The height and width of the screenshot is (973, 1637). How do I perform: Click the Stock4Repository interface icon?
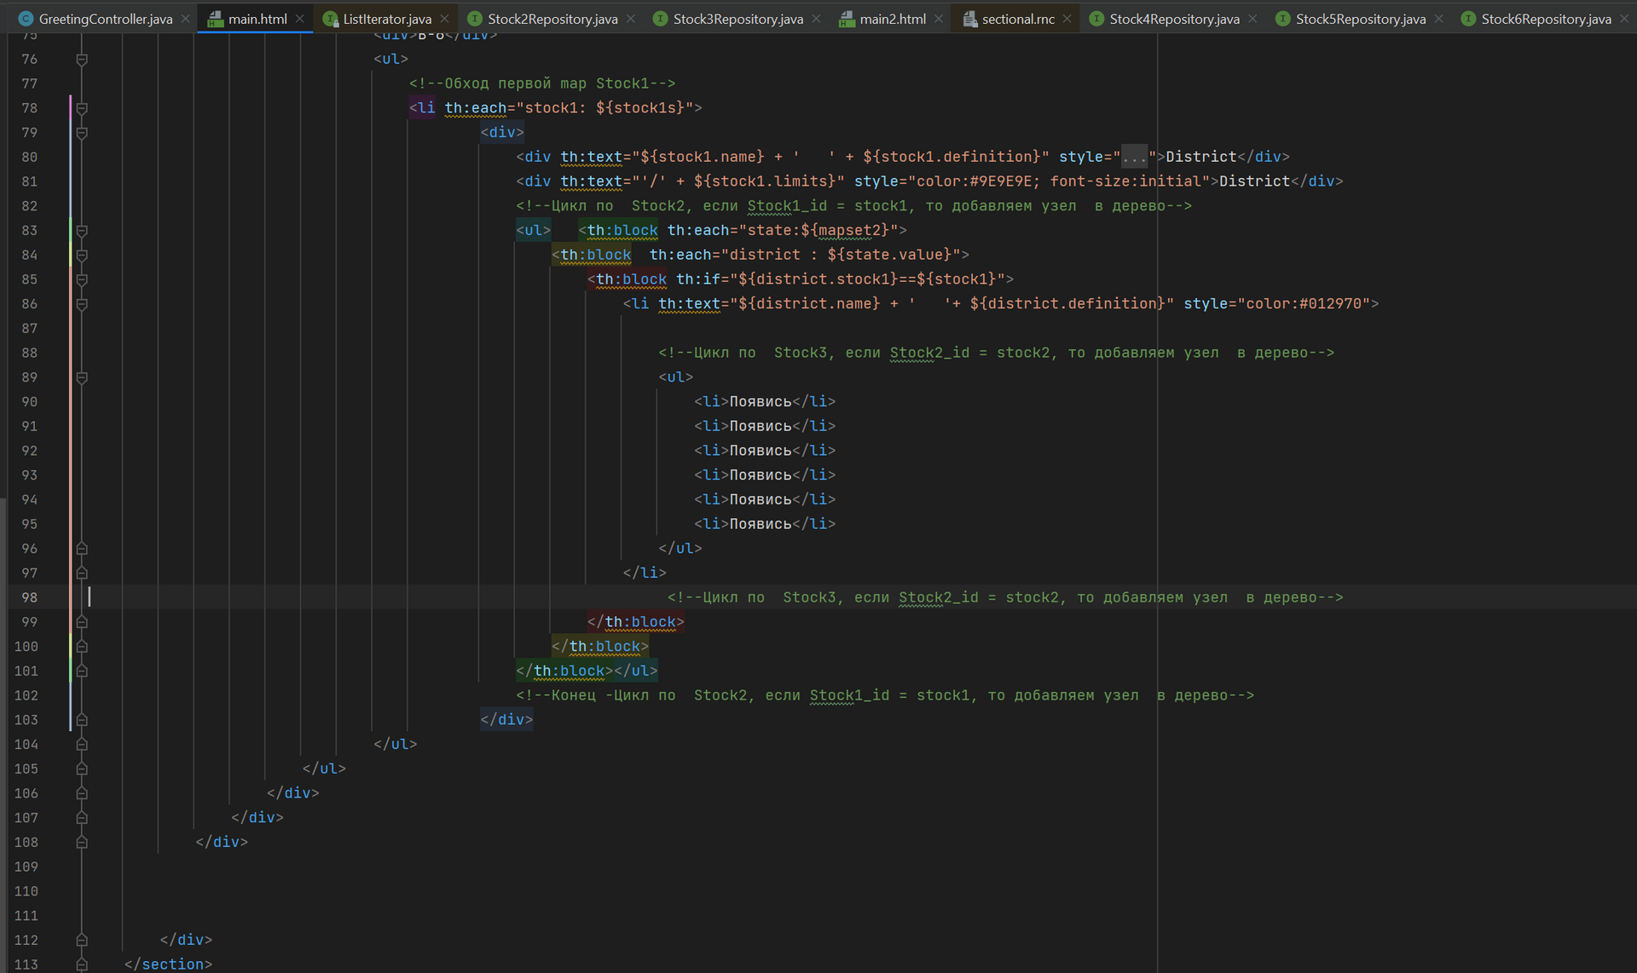coord(1096,19)
